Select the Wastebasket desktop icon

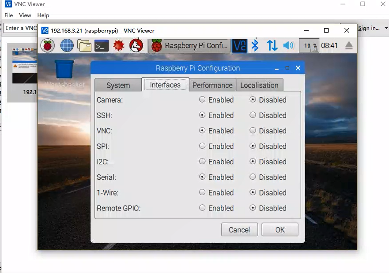point(64,74)
